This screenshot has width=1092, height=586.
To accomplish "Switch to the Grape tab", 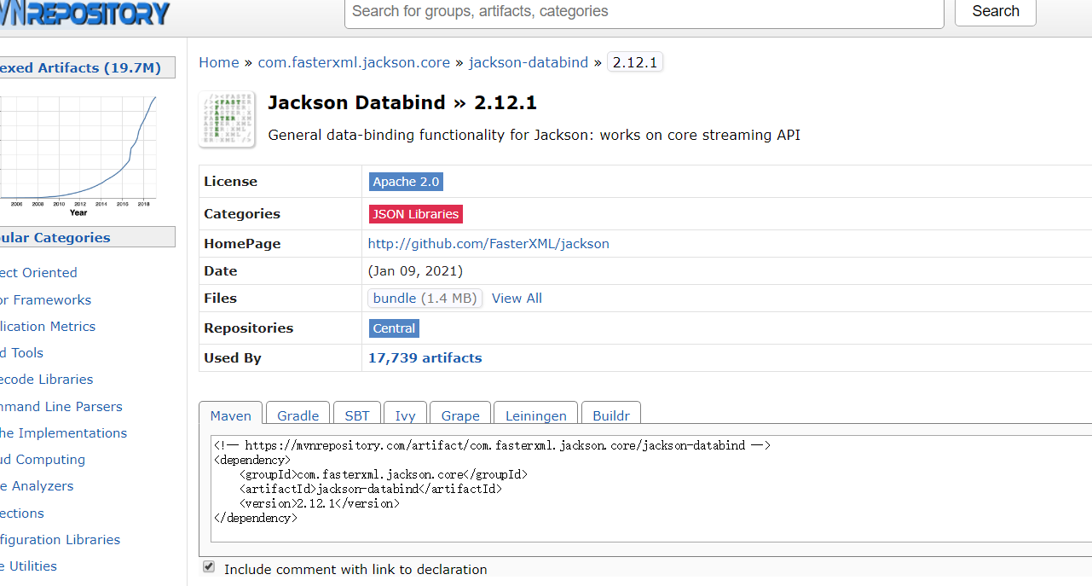I will click(460, 415).
